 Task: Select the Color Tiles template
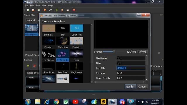tap(77, 28)
